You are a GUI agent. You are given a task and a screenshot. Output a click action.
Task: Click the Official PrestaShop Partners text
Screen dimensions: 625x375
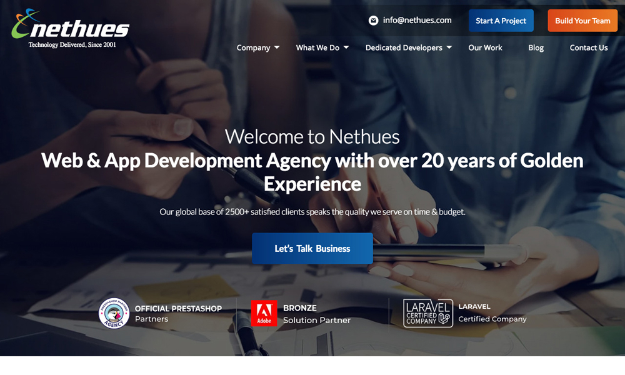pos(178,314)
